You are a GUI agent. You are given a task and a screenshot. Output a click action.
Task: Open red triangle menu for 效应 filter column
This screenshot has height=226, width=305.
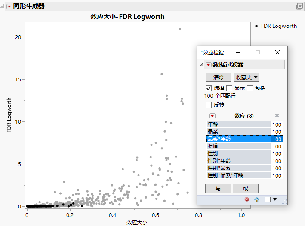tap(212, 116)
